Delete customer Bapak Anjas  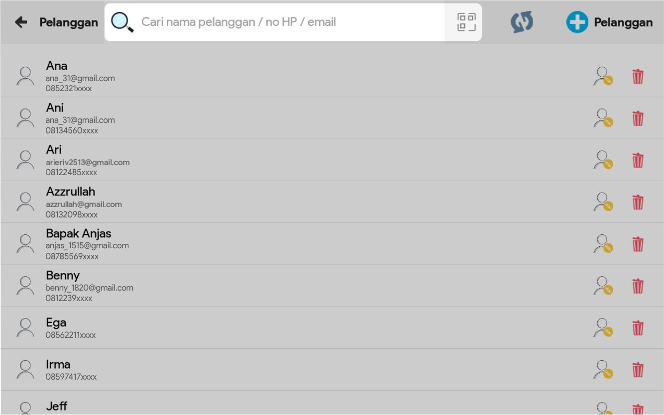[x=638, y=244]
